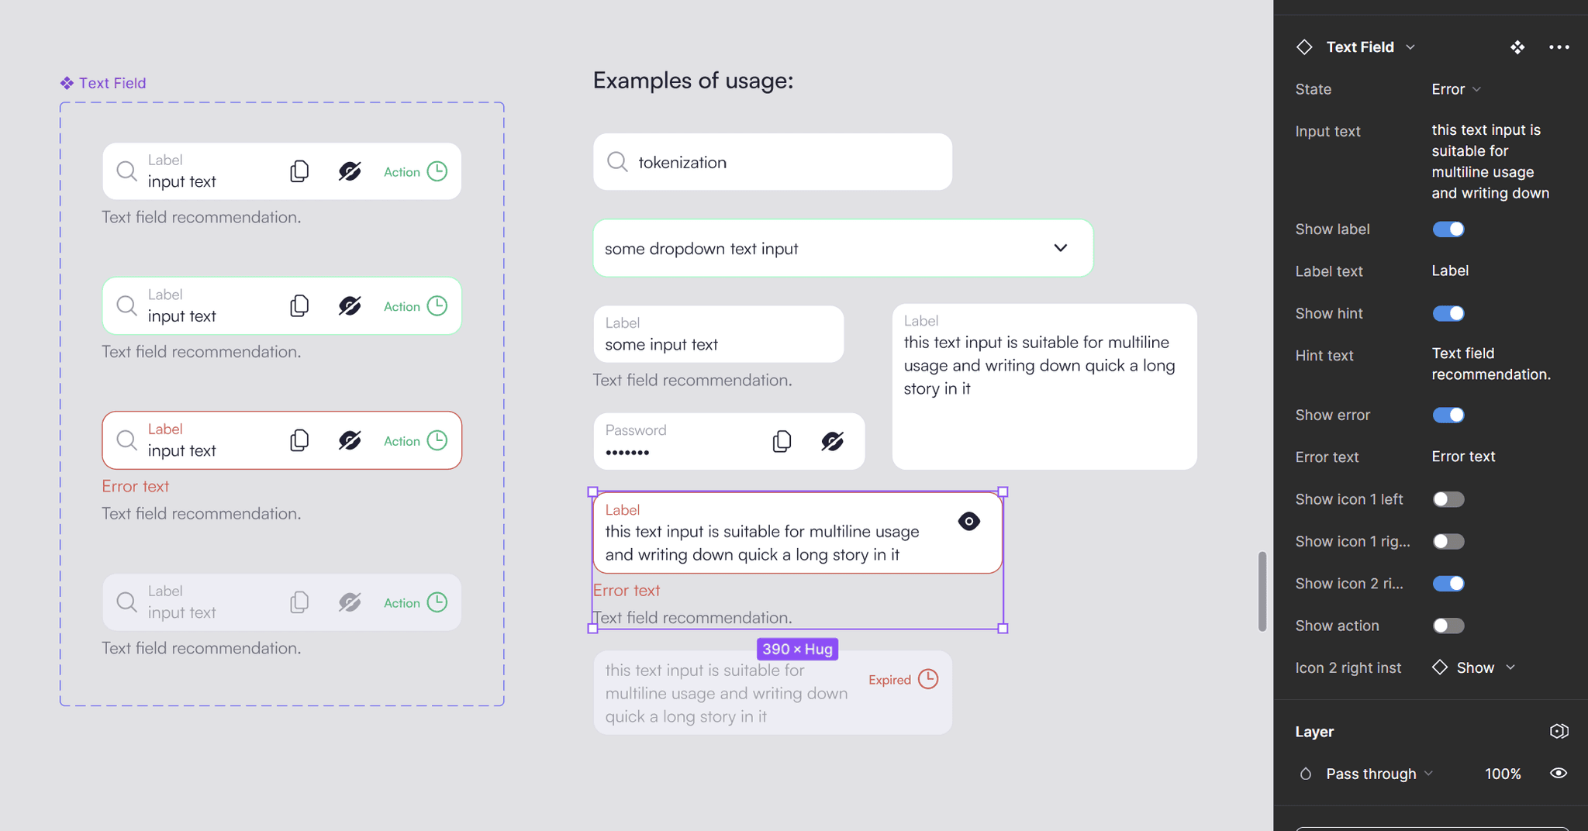
Task: Open the Layer blend settings hexagon icon
Action: (1559, 731)
